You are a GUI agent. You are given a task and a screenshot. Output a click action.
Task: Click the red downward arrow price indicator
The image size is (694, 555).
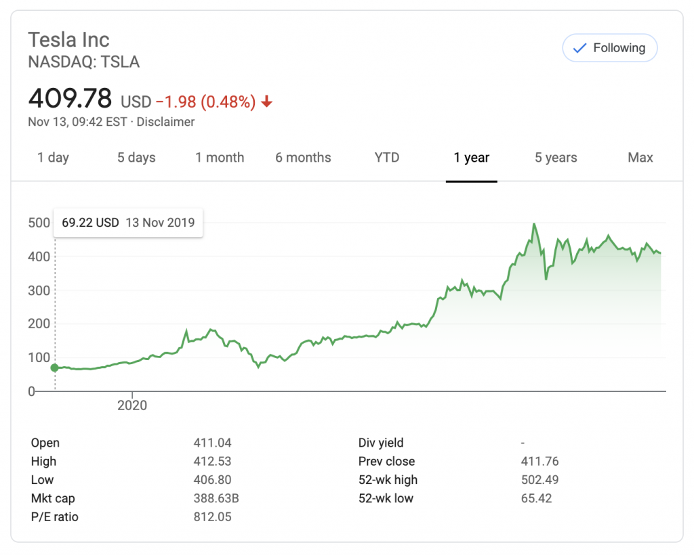coord(267,101)
